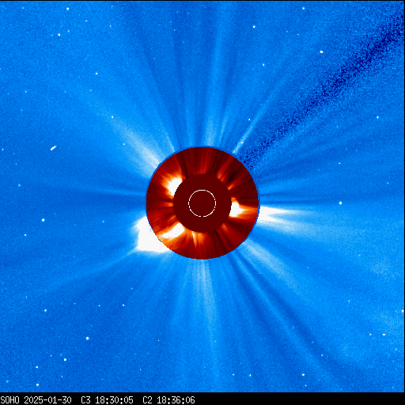Click the white patch on the red field's right side

click(x=237, y=209)
